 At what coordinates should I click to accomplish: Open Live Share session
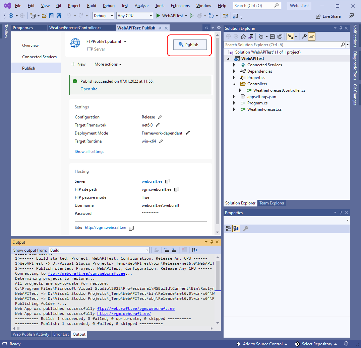[328, 16]
